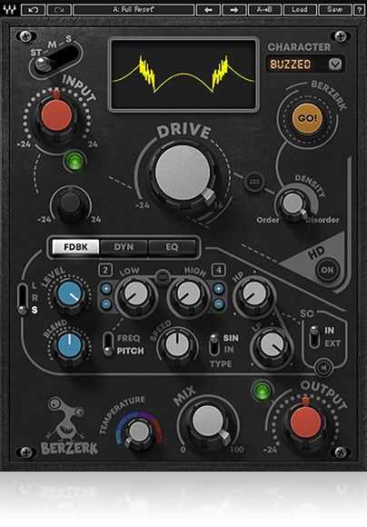Click the Waves logo icon
Viewport: 367px width, 527px height.
pyautogui.click(x=9, y=9)
